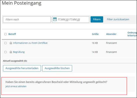Open message Informationen zu Ihrem Zertifikat
Image resolution: width=137 pixels, height=98 pixels.
point(30,43)
